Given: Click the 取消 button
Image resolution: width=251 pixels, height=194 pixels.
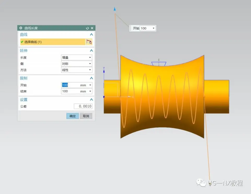Looking at the screenshot, I should pos(86,116).
